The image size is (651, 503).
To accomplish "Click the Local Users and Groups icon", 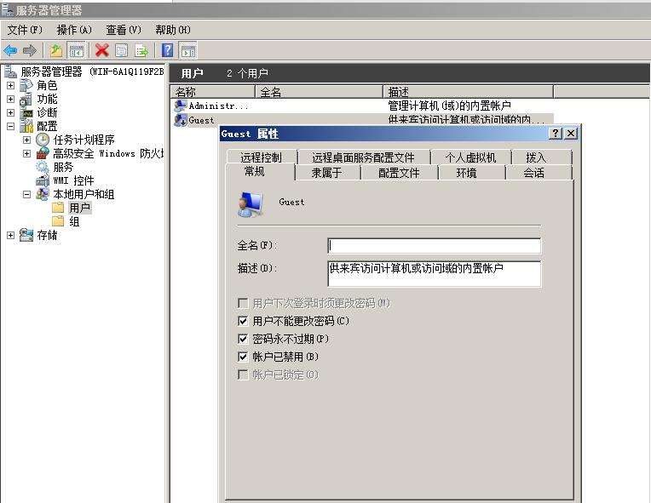I will coord(43,194).
